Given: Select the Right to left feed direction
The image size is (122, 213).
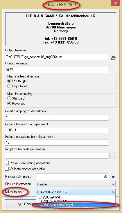Looking at the screenshot, I should [x=17, y=86].
